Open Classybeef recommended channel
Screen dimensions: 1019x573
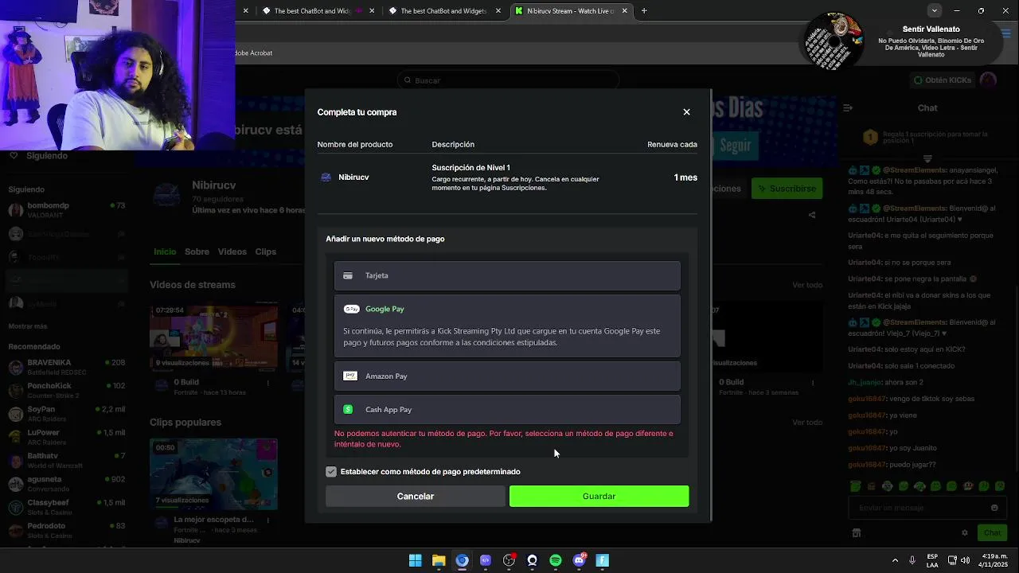click(68, 507)
